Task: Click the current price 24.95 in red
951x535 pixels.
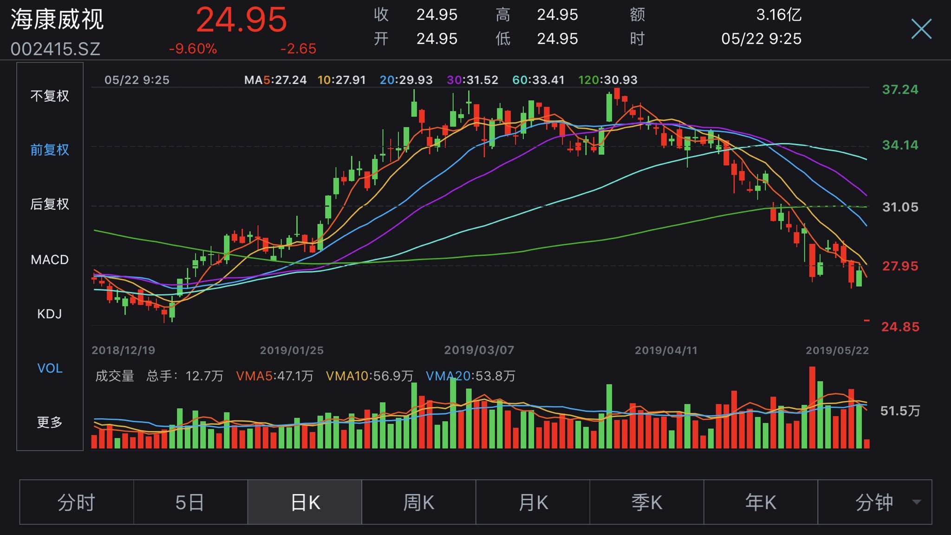Action: point(241,20)
